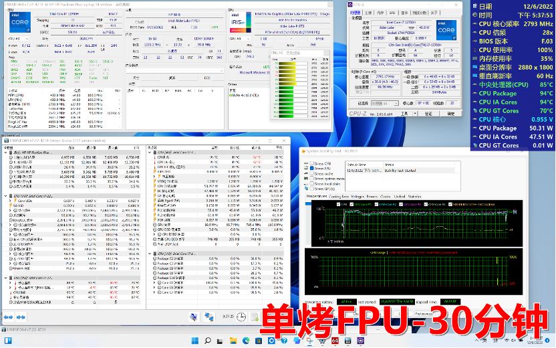Click the elapsed time field in AIDA64
This screenshot has width=556, height=348.
click(x=450, y=302)
